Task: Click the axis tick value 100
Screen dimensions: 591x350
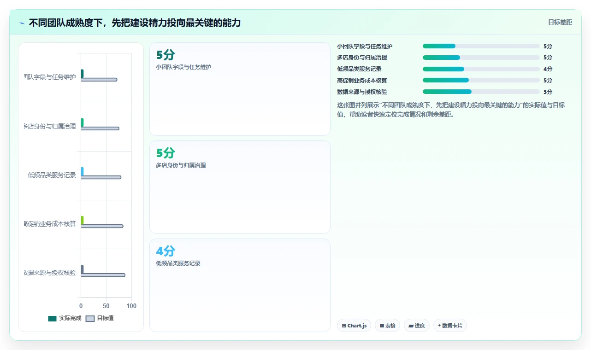Action: (x=131, y=306)
